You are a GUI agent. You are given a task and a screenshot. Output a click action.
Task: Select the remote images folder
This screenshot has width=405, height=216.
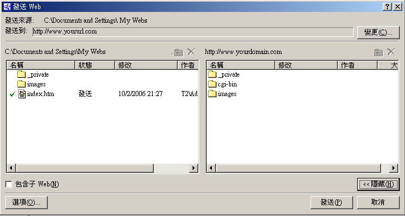(x=222, y=94)
